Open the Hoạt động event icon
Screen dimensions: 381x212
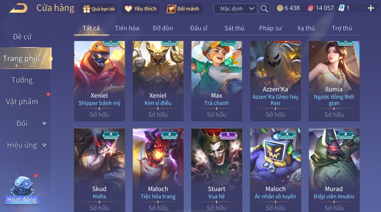pos(22,190)
